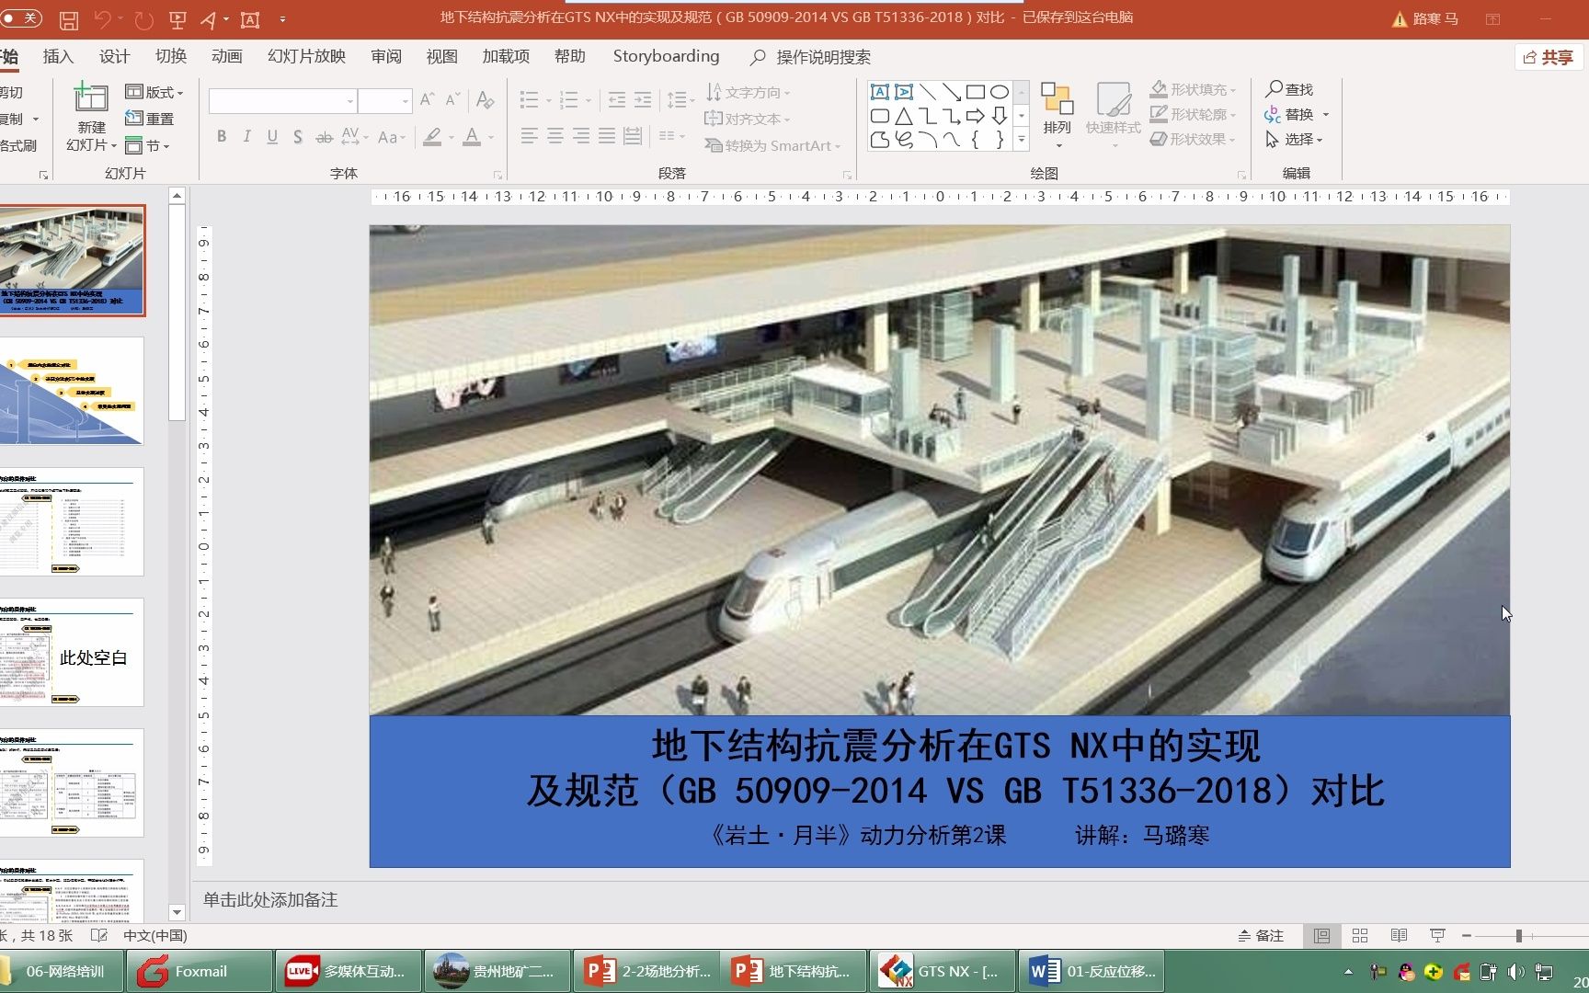Select the triangle shape in gallery
The height and width of the screenshot is (993, 1589).
[x=904, y=116]
